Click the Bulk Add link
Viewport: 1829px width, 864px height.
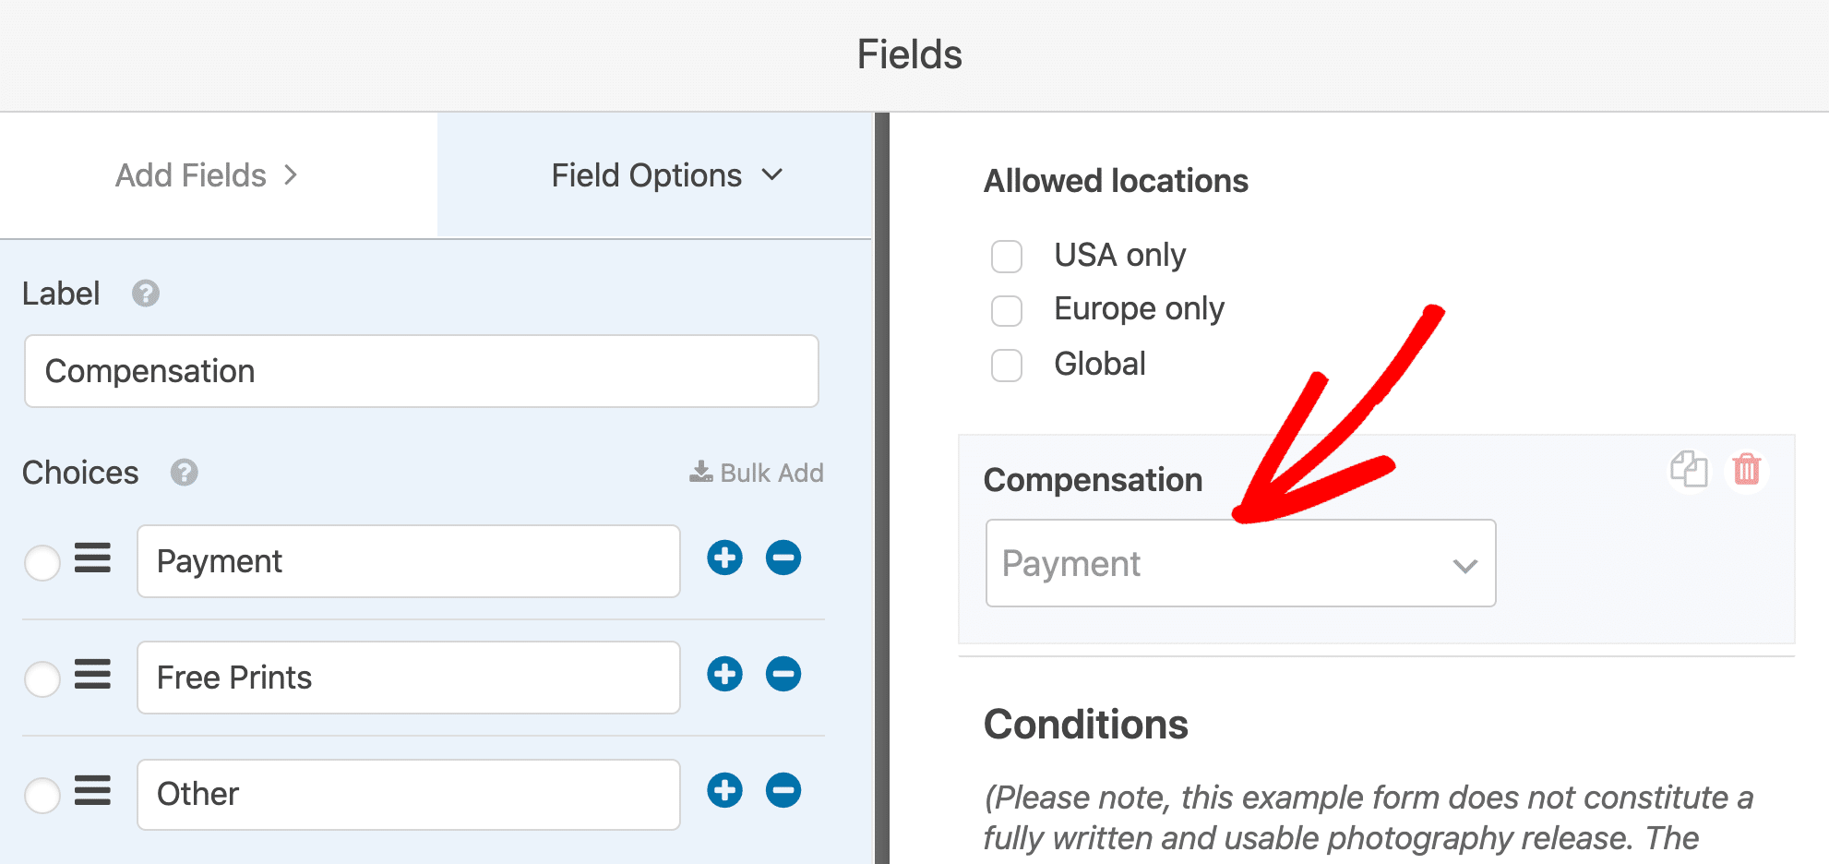tap(757, 473)
